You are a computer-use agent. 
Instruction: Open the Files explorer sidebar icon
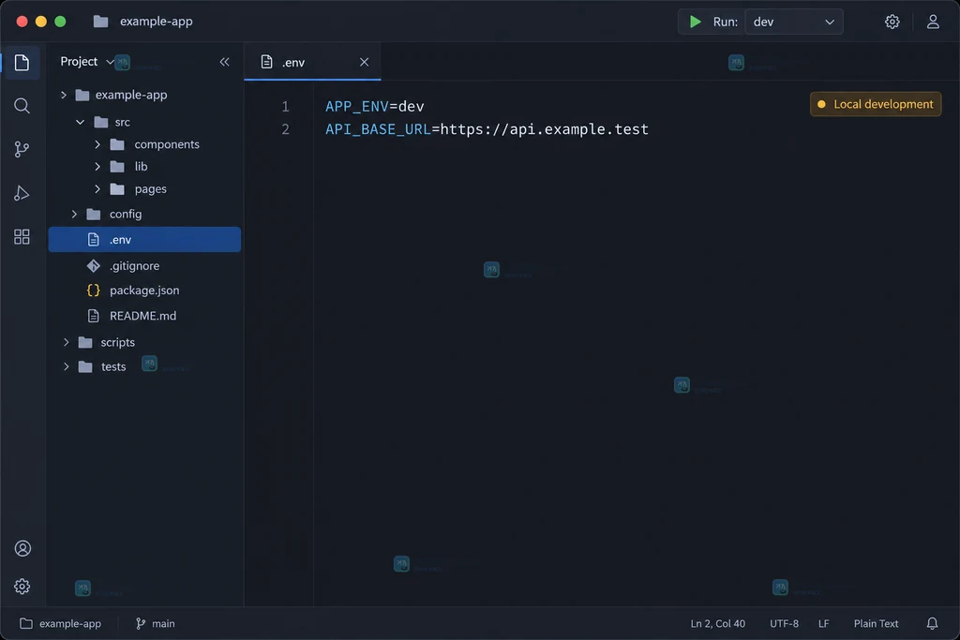point(22,63)
